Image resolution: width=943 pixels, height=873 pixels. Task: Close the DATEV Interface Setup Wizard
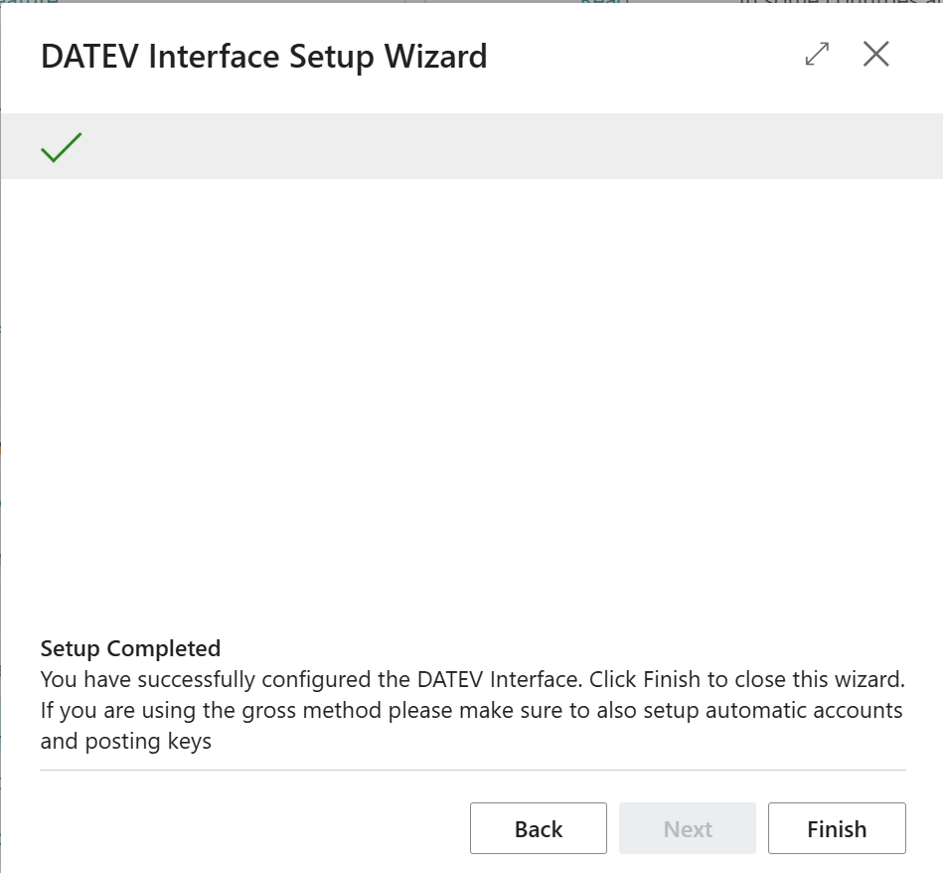875,55
